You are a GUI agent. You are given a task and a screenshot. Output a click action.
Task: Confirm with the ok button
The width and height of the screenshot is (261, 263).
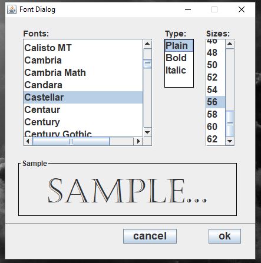[224, 236]
